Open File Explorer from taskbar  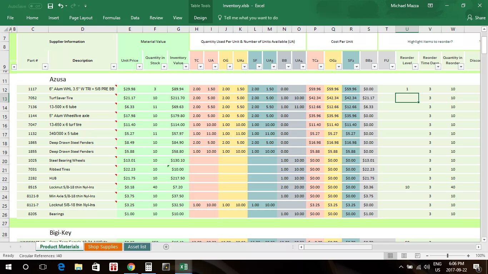(x=78, y=267)
